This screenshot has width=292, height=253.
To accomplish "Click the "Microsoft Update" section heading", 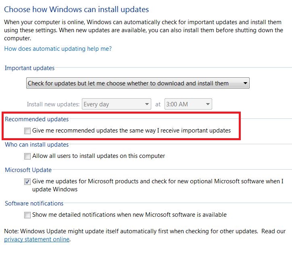I will 28,170.
